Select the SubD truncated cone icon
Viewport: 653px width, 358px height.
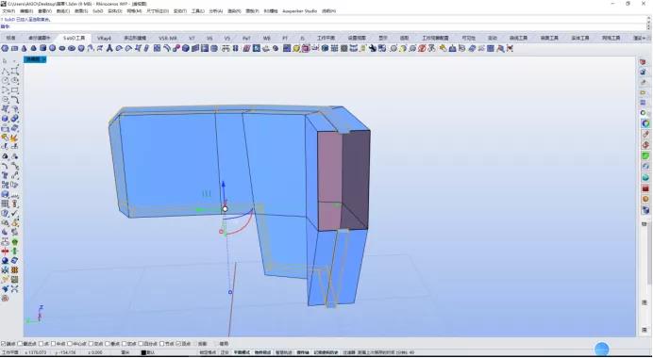coord(33,48)
